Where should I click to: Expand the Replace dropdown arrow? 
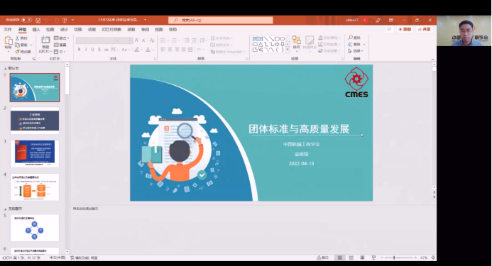tap(364, 44)
